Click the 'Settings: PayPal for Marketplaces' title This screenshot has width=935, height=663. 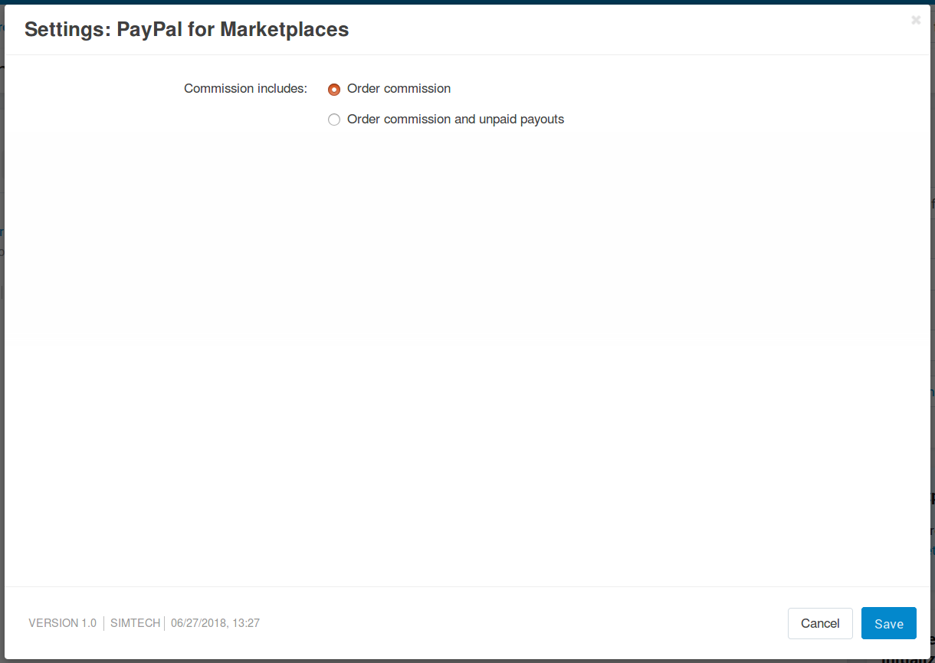pos(187,29)
